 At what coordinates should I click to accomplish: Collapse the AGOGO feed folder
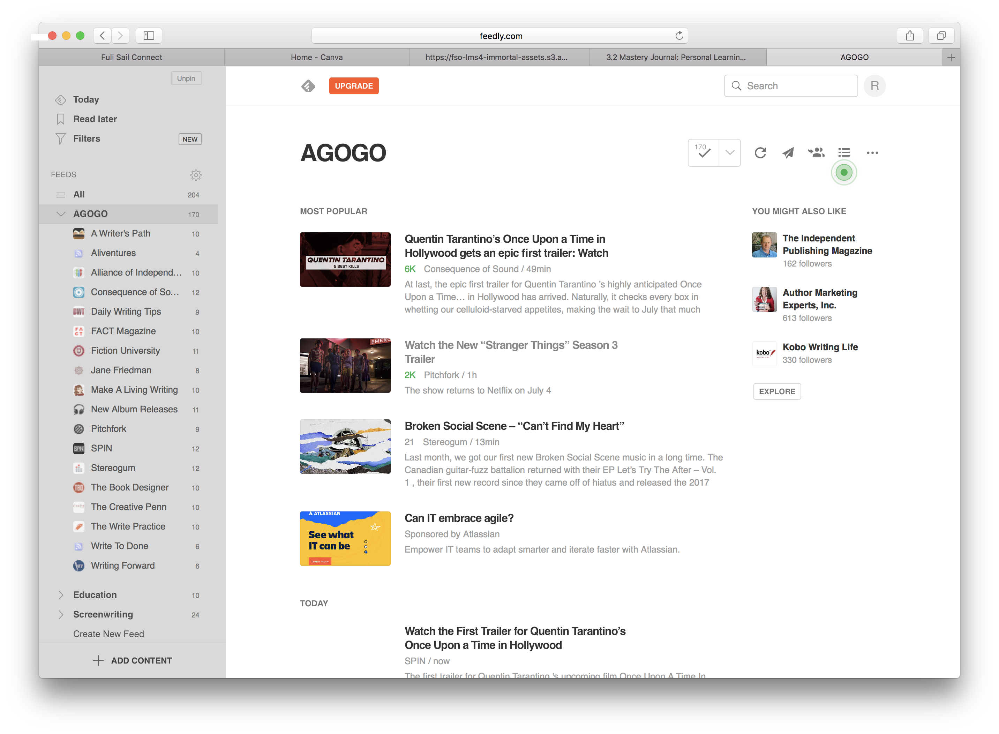point(61,214)
